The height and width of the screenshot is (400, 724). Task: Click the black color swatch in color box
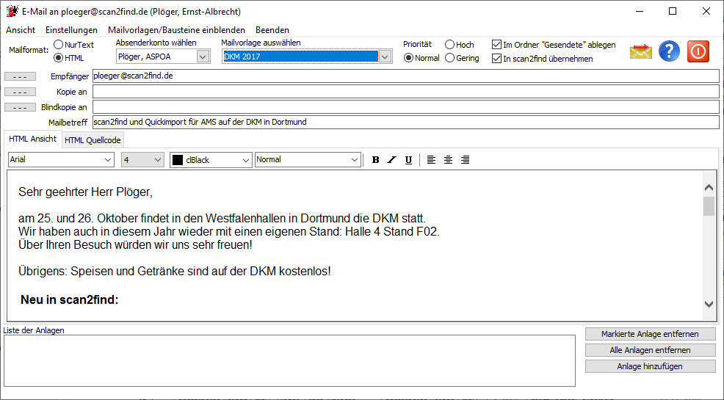click(x=178, y=160)
